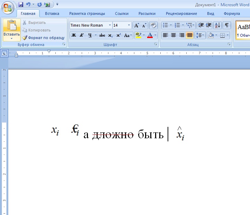Toggle subscript x₂ formatting
The height and width of the screenshot is (215, 250).
coord(110,35)
